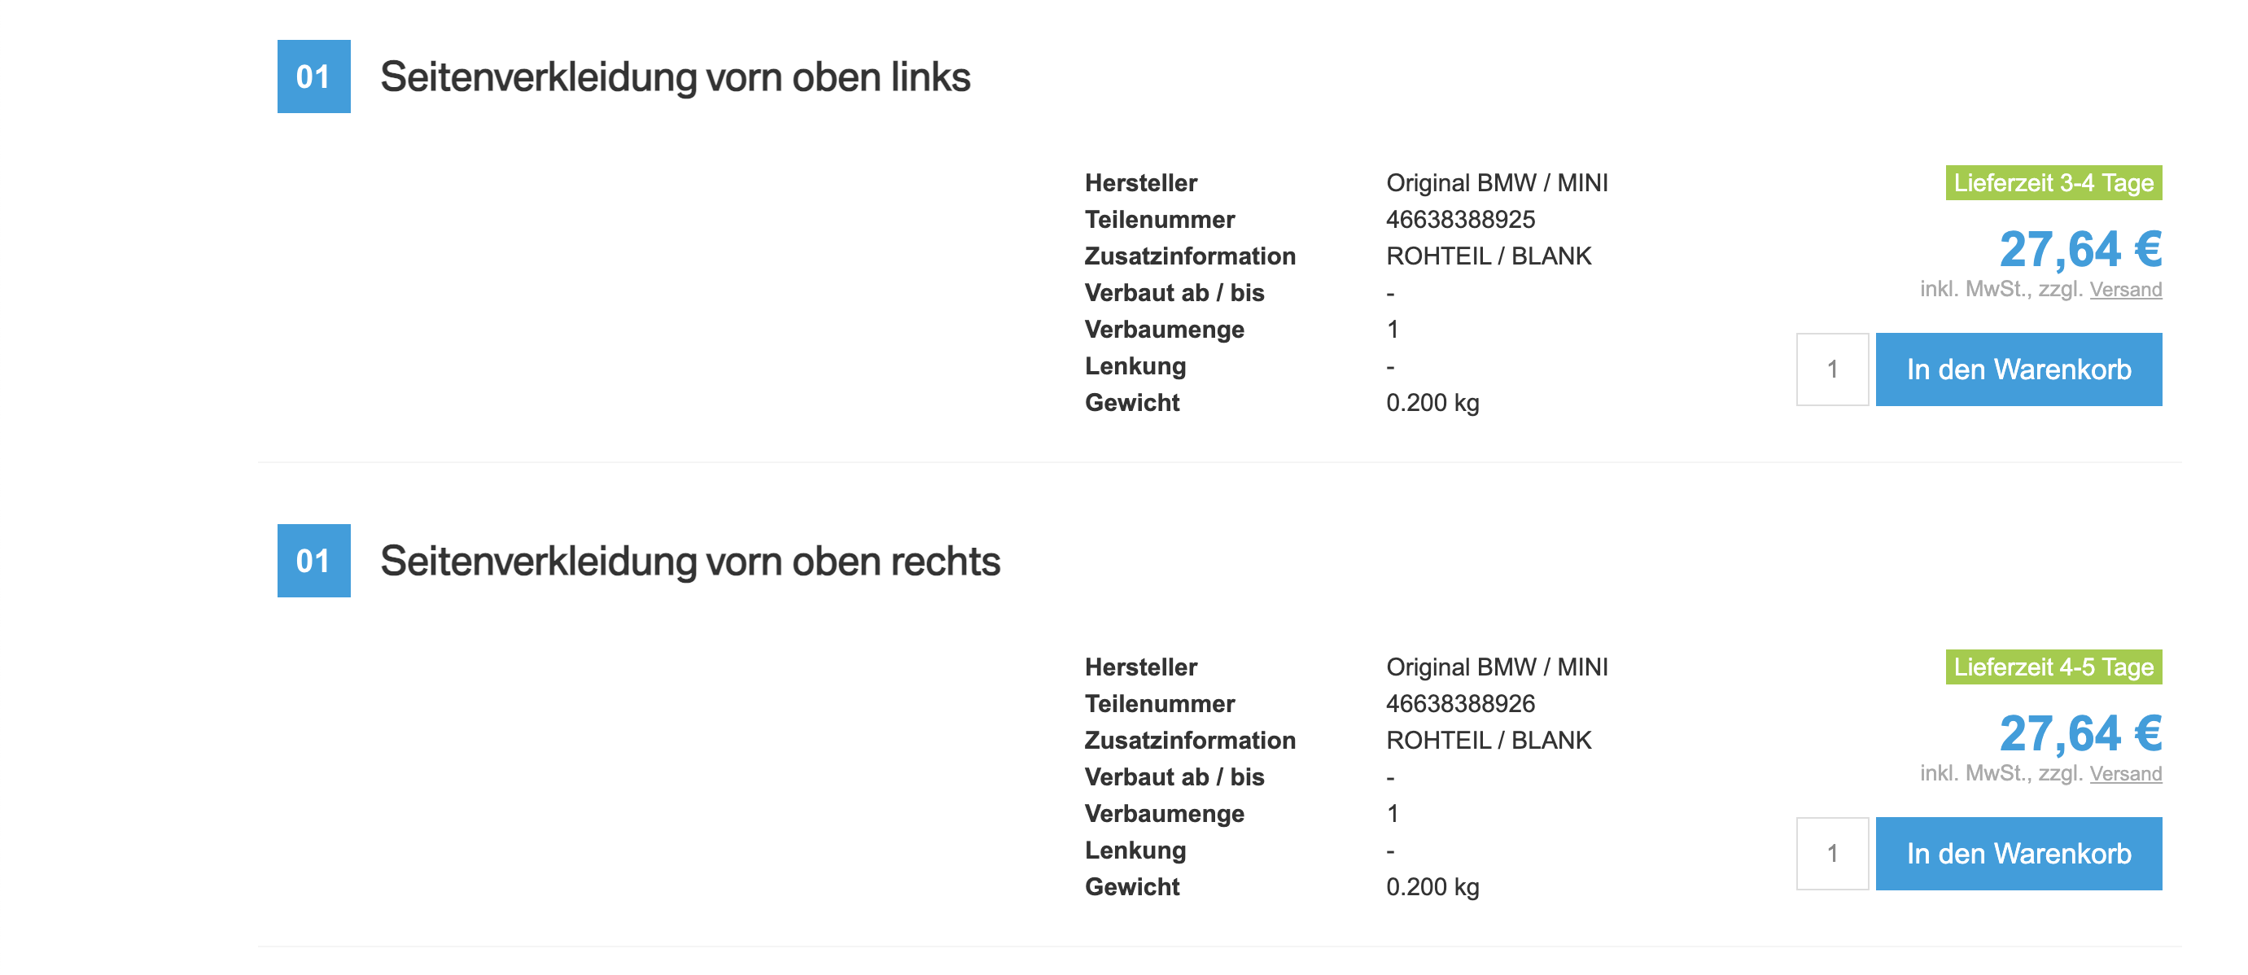Open the Seitenverkleidung vorn oben rechts title
This screenshot has height=975, width=2248.
pyautogui.click(x=689, y=561)
